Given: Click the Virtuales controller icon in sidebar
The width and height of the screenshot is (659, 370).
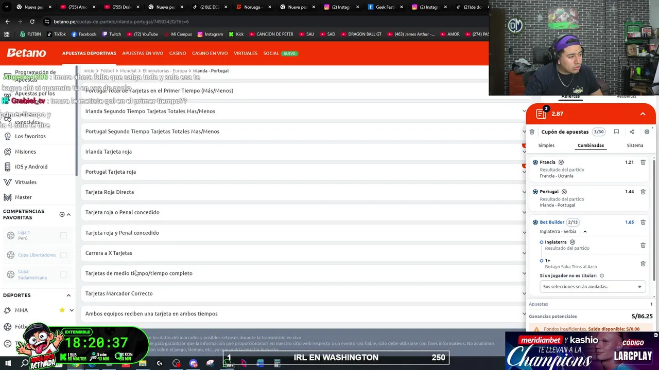Looking at the screenshot, I should 7,182.
